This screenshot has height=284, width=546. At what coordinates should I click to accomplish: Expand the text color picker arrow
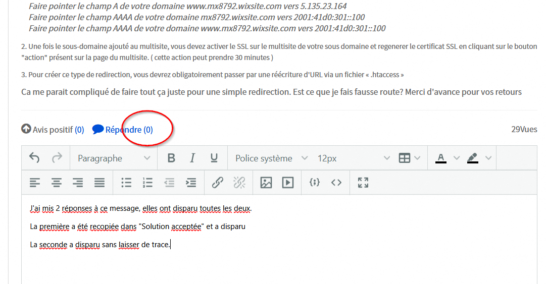(x=457, y=158)
